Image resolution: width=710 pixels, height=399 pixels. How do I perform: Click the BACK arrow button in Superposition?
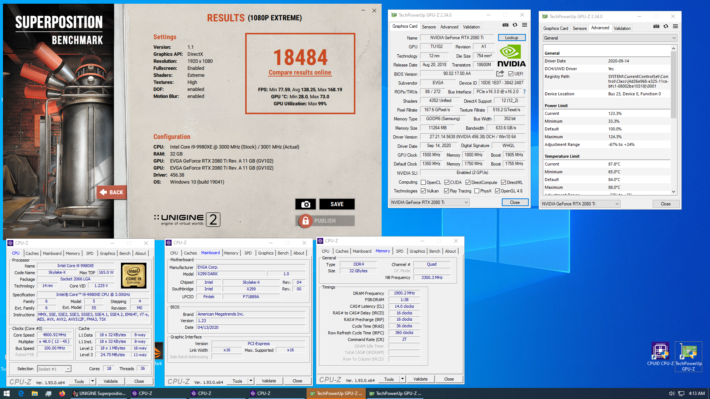112,192
